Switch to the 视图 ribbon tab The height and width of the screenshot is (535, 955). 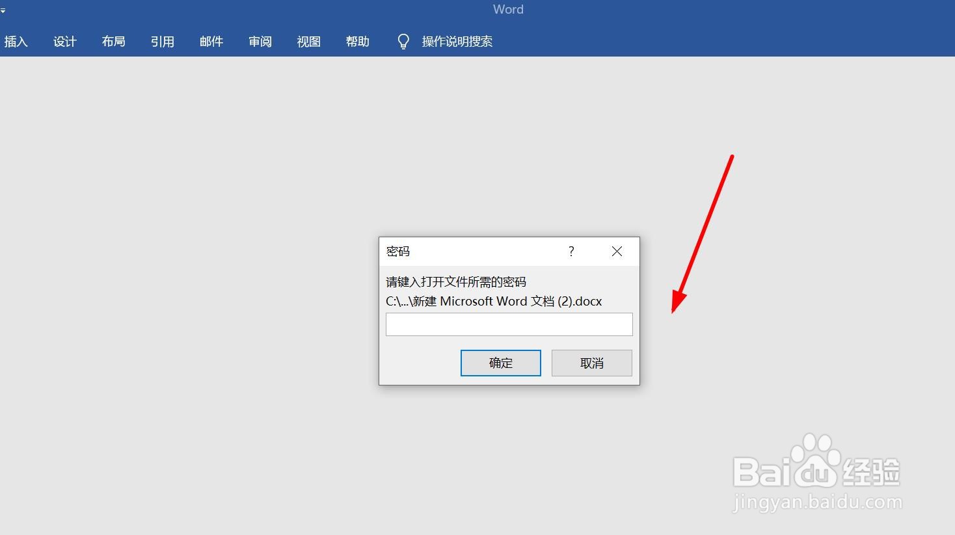pyautogui.click(x=308, y=41)
